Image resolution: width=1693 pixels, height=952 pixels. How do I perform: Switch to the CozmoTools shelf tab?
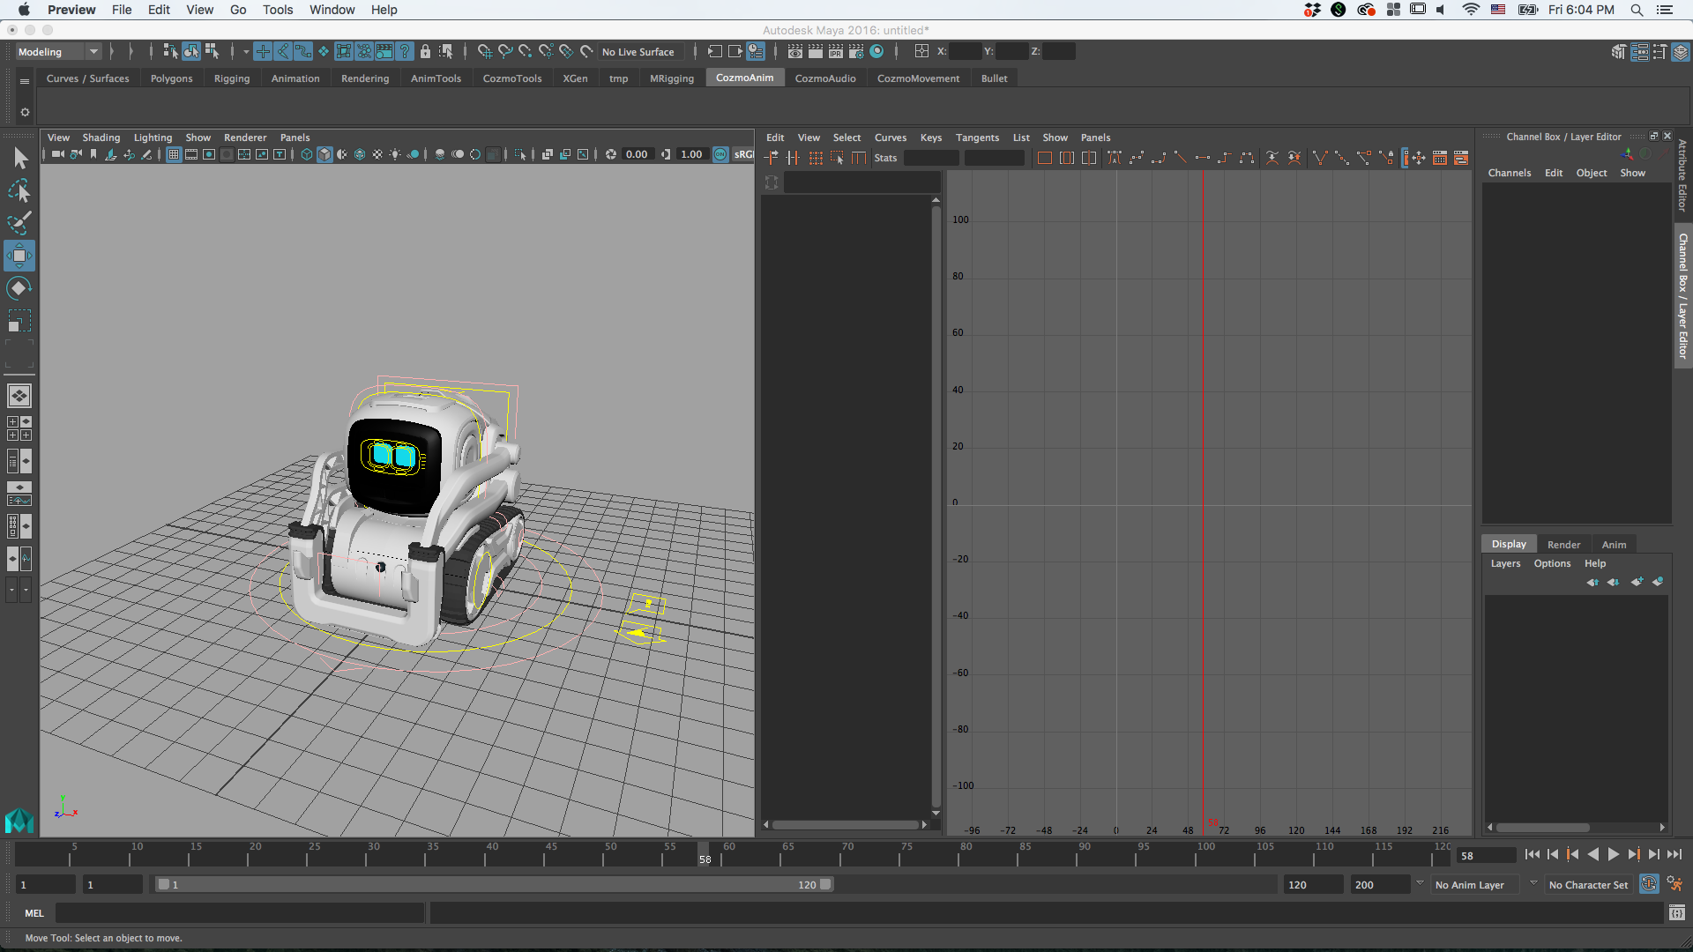[511, 78]
